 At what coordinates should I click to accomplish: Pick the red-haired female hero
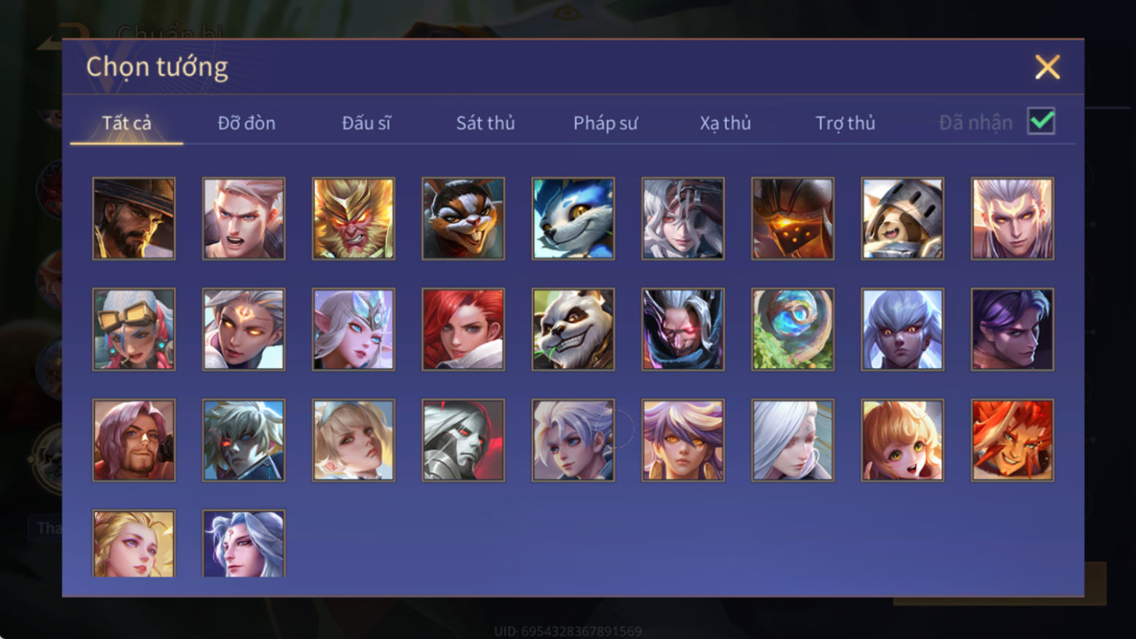coord(463,329)
